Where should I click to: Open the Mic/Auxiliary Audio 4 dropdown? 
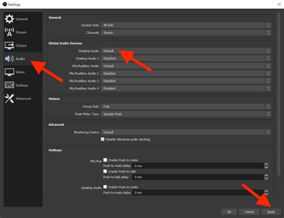186,88
